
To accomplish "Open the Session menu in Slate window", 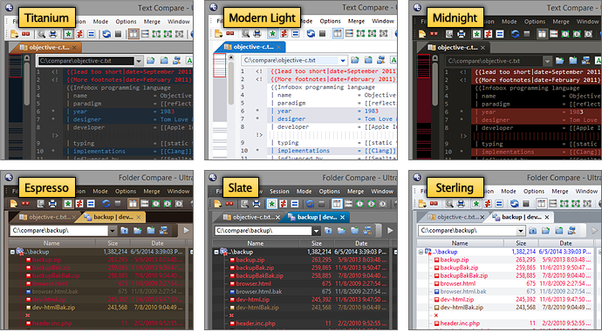I will click(x=279, y=191).
